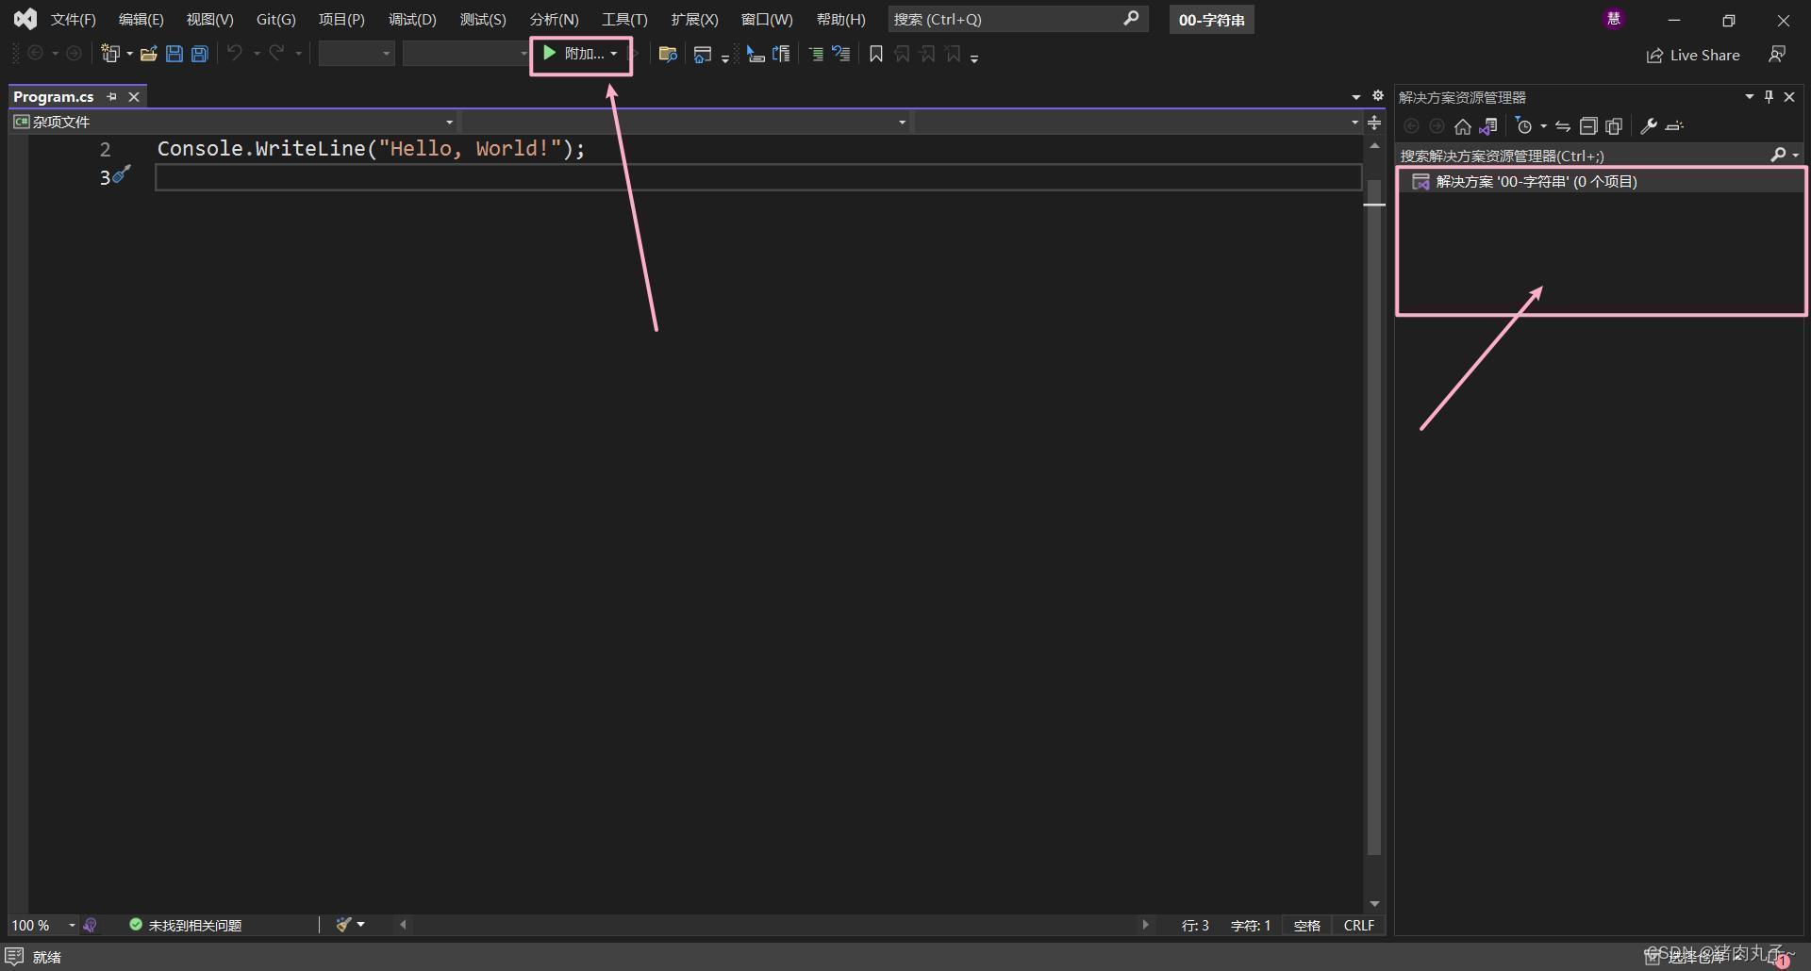Open the solution configuration combo box
The image size is (1811, 971).
point(357,54)
